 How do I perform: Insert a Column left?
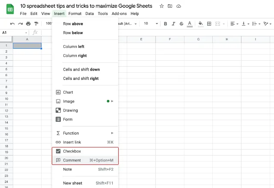85,47
